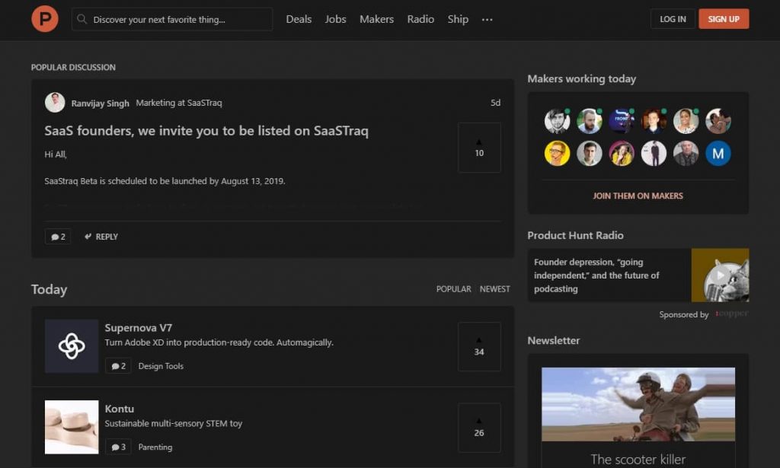
Task: Click the LOG IN button
Action: (x=673, y=19)
